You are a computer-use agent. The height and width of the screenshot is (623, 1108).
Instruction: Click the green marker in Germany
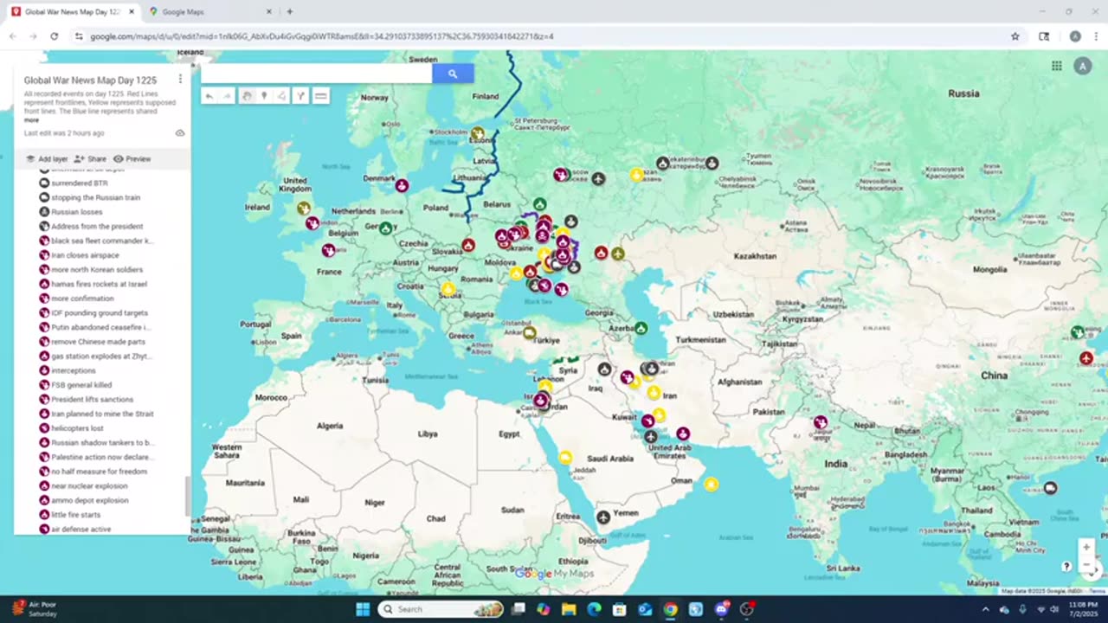coord(385,228)
